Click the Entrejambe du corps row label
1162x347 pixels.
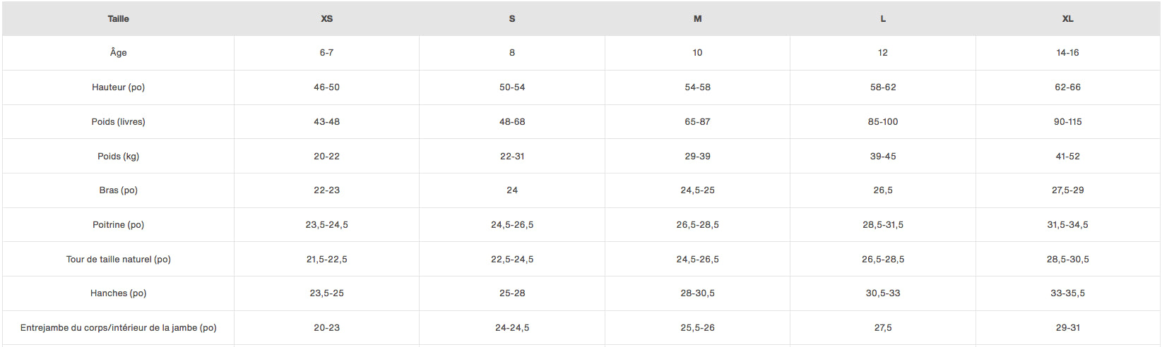click(x=118, y=328)
